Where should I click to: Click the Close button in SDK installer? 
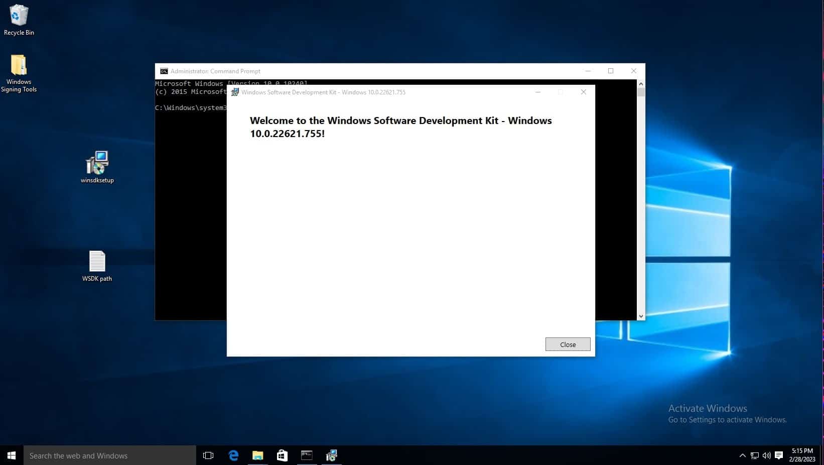[568, 344]
